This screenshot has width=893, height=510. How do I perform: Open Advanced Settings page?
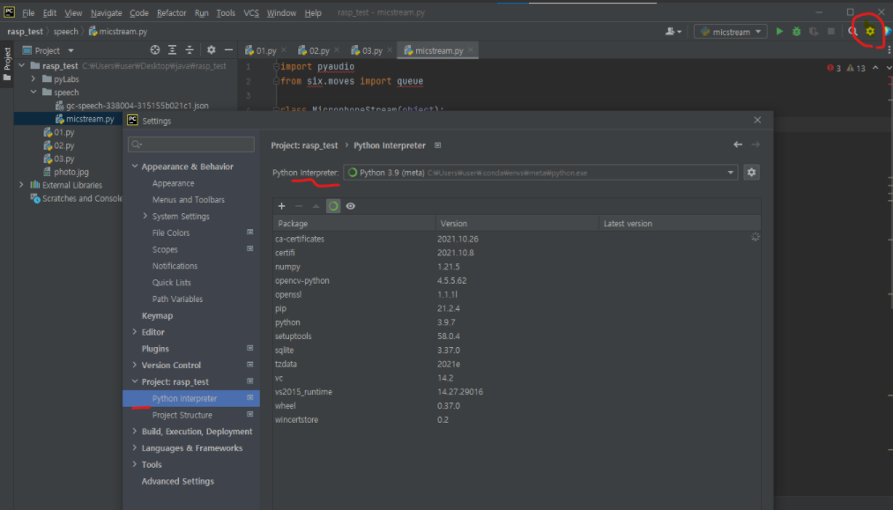click(178, 481)
